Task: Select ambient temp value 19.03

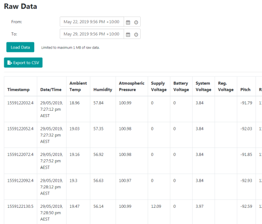Action: pyautogui.click(x=75, y=129)
